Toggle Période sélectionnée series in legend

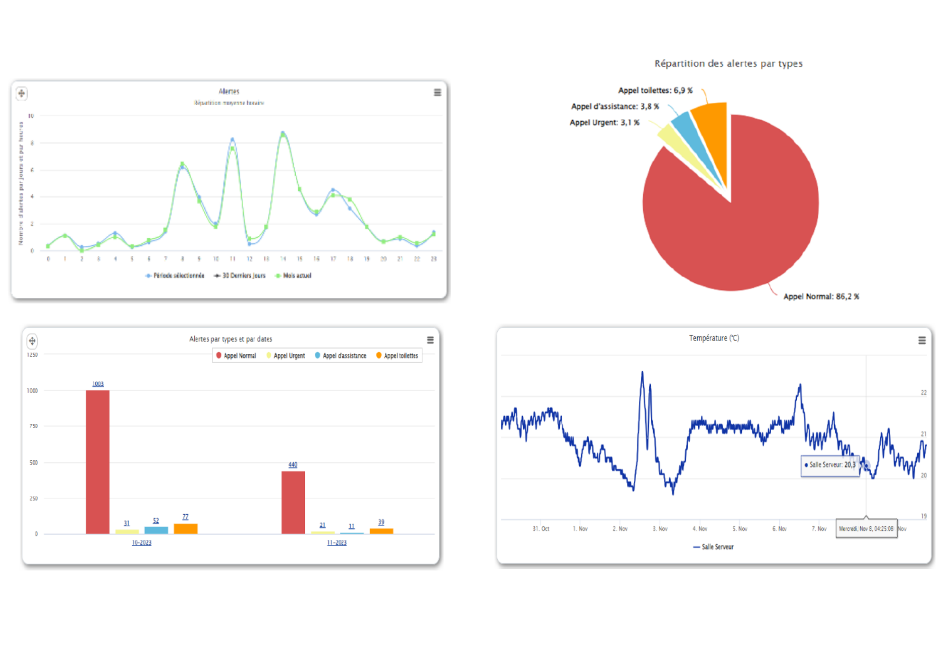pos(178,276)
